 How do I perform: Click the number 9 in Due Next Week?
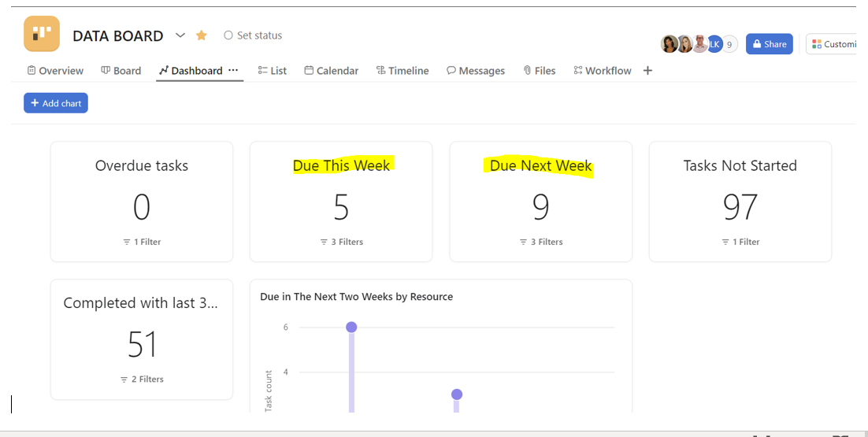coord(541,207)
